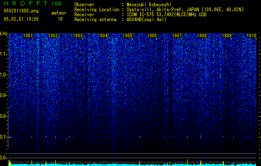Click the 1.1 kHz frequency label
Viewport: 261px width, 166px height.
(4, 54)
